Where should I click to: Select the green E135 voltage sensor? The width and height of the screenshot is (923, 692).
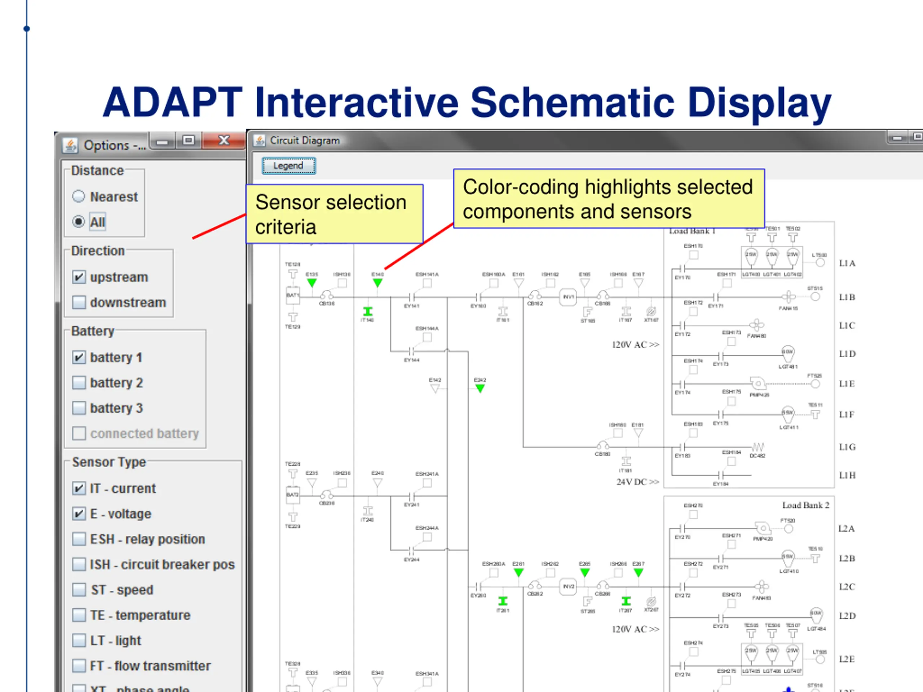312,283
